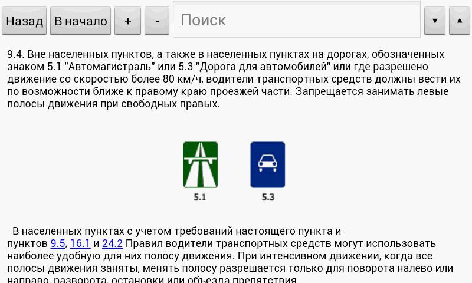
Task: Jump to previous match with up arrow
Action: point(460,21)
